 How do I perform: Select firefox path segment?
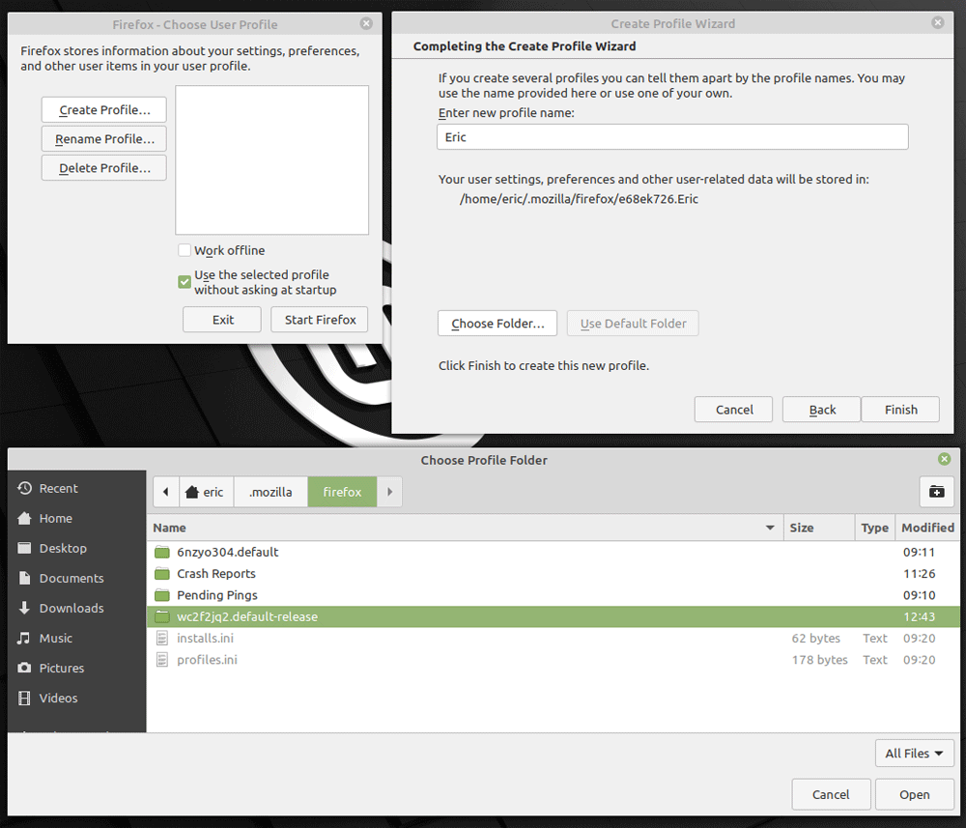(342, 492)
